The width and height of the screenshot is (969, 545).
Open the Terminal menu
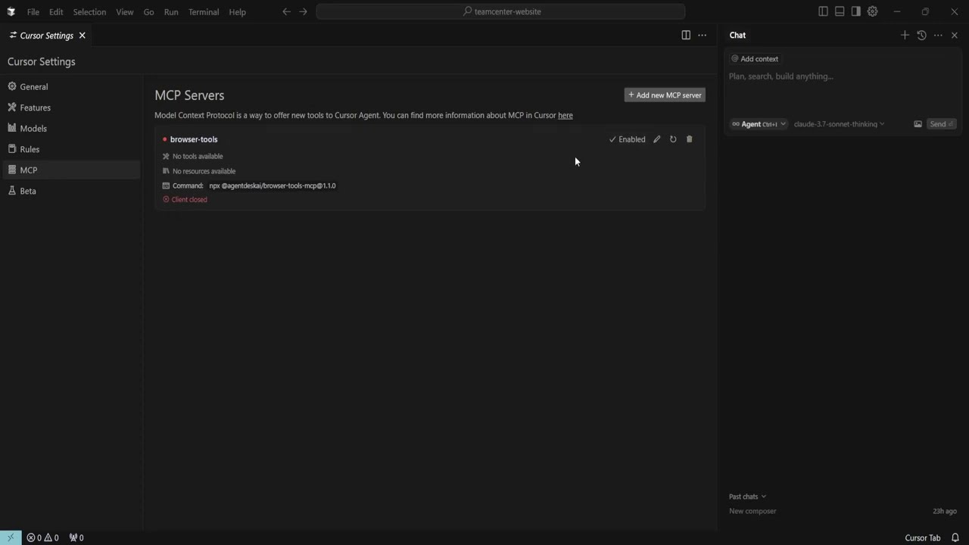click(x=204, y=12)
